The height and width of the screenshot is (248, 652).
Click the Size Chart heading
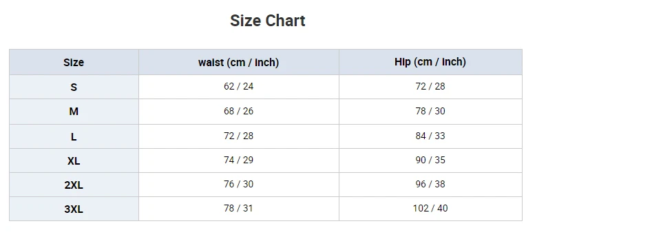pos(267,21)
